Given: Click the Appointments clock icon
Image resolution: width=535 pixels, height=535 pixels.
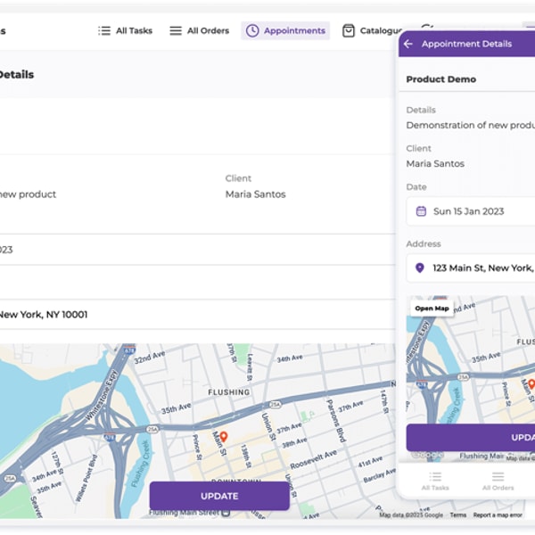Looking at the screenshot, I should [x=252, y=30].
